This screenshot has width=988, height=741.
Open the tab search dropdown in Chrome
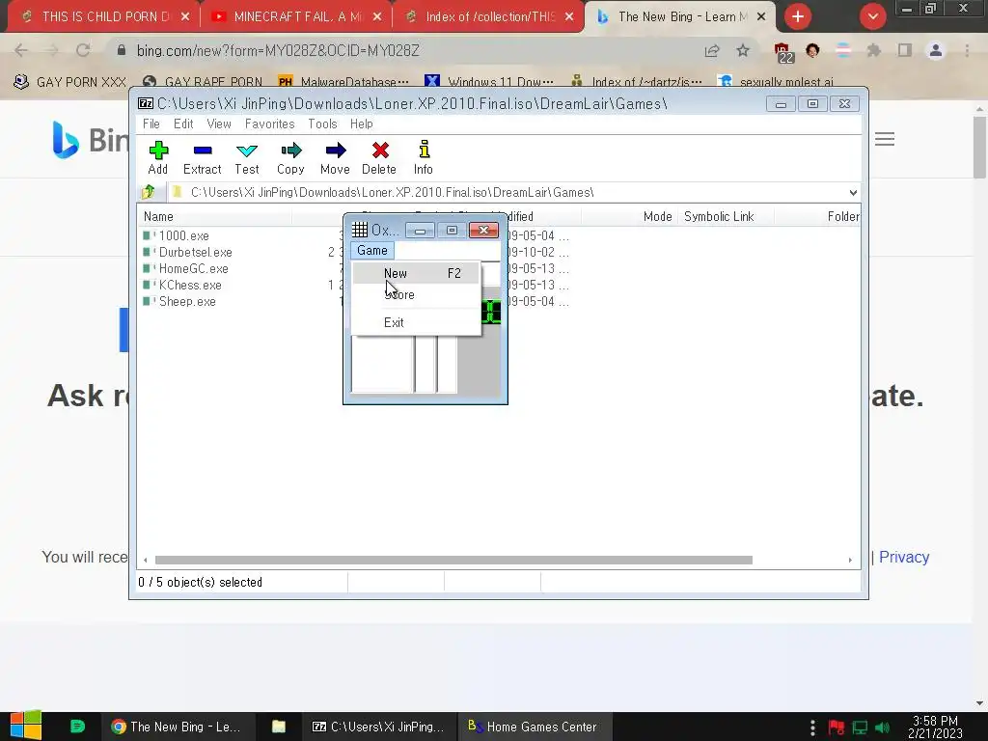pos(872,16)
